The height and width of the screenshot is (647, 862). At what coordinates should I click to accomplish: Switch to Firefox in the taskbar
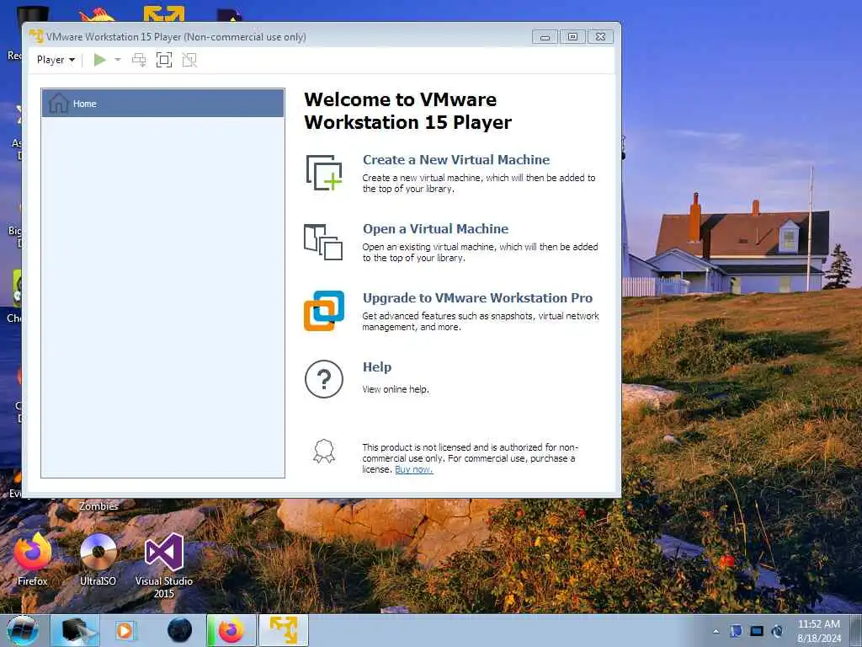pos(231,630)
